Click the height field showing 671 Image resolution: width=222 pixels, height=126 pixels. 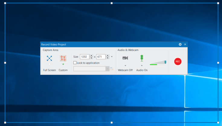coord(101,57)
